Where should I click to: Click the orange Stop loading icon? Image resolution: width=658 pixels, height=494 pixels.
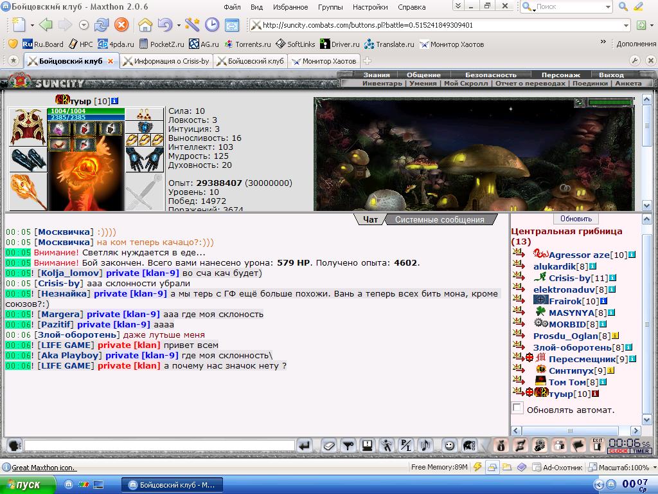click(x=121, y=25)
